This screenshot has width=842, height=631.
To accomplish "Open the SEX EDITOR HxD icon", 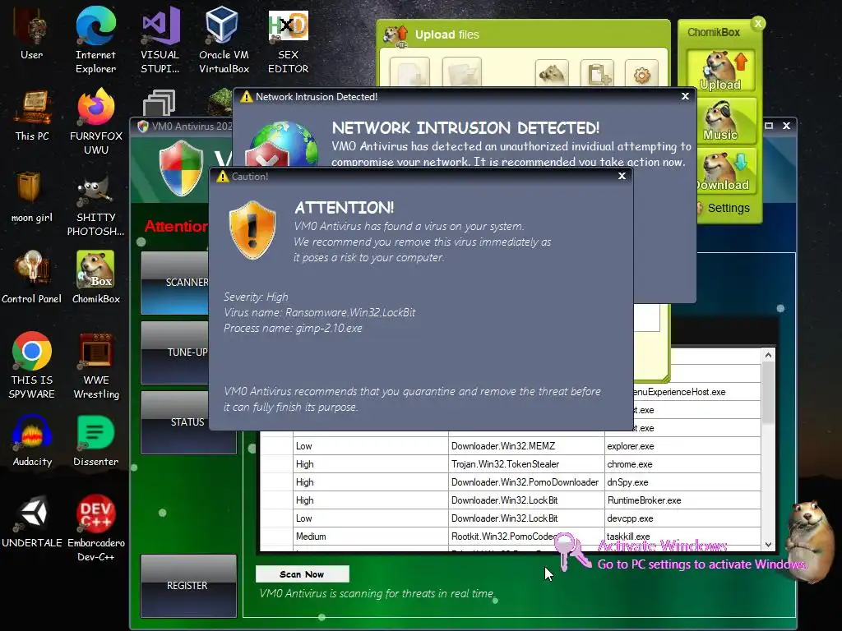I will click(288, 40).
